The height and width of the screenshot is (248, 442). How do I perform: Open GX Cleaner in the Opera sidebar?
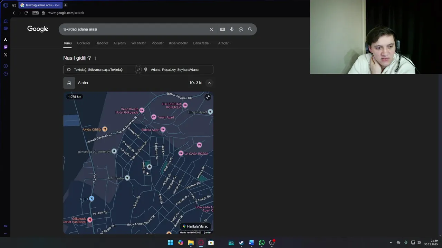pos(6,21)
